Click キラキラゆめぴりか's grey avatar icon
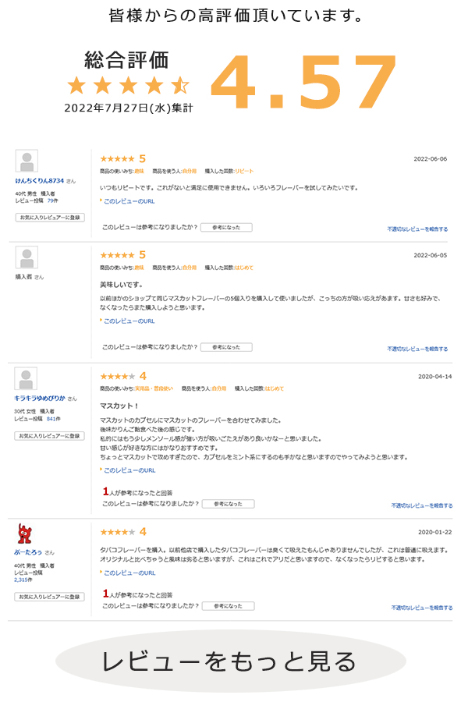This screenshot has width=468, height=702. click(26, 378)
